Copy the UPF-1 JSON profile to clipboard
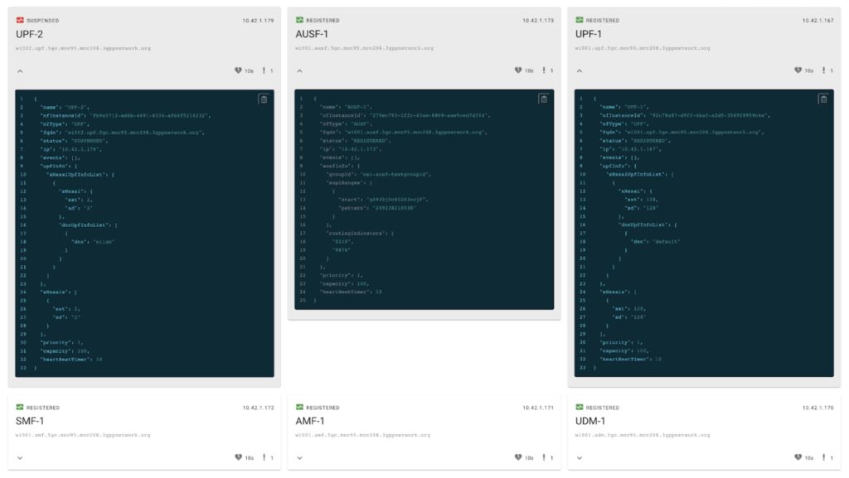 coord(823,99)
